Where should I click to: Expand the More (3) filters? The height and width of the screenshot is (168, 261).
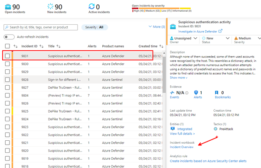[x=157, y=27]
